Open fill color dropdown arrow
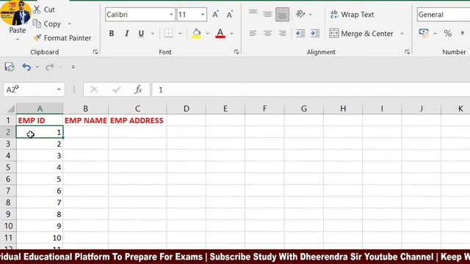This screenshot has height=264, width=470. pyautogui.click(x=207, y=33)
